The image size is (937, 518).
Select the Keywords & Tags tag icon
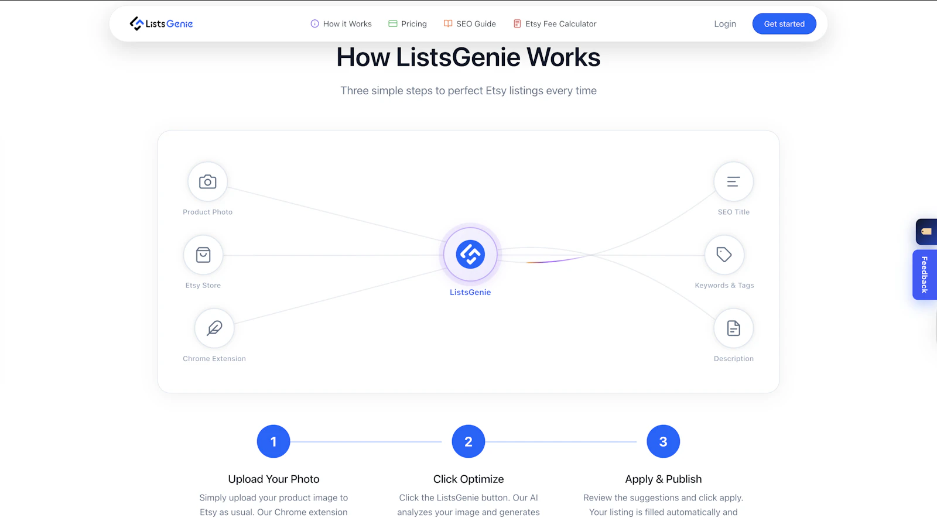tap(724, 255)
